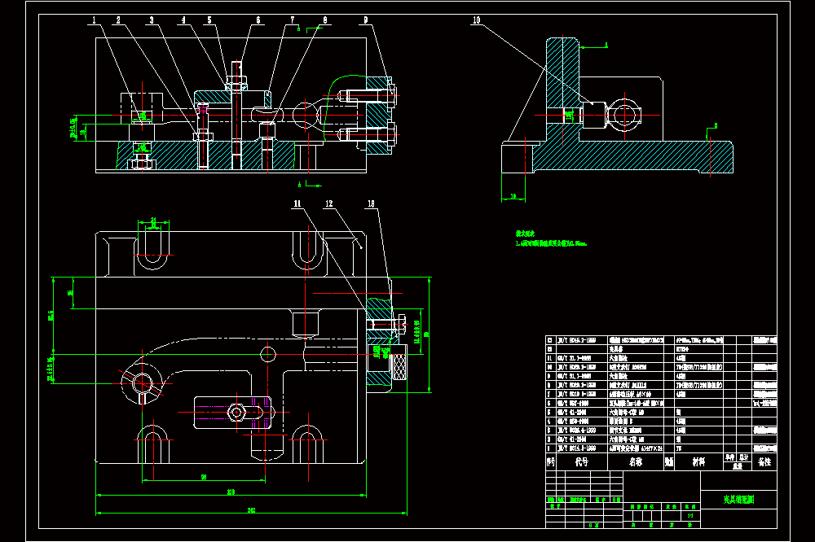Select the 材料 column header cell
This screenshot has width=815, height=542.
(699, 461)
